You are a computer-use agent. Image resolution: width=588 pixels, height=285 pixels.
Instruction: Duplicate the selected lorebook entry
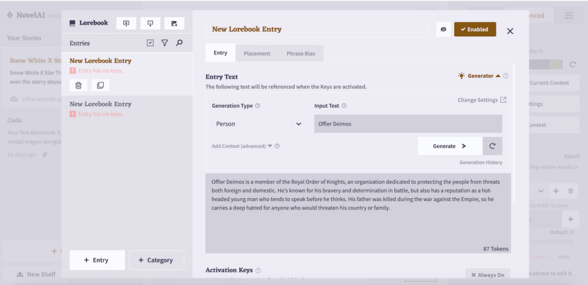click(x=100, y=86)
